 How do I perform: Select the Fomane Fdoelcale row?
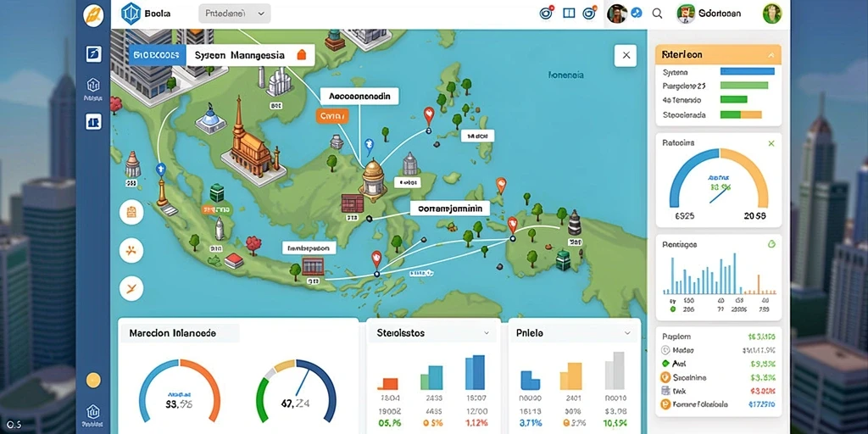click(719, 404)
